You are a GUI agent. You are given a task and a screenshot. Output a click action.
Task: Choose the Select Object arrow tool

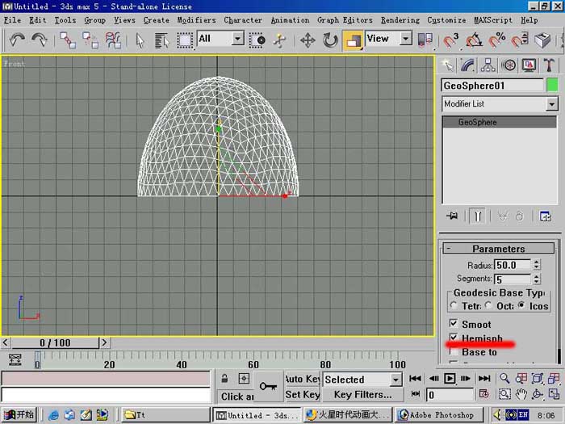pos(140,40)
